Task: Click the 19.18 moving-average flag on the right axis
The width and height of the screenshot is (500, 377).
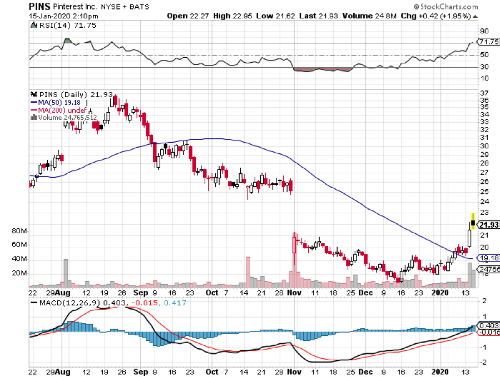Action: (x=488, y=258)
